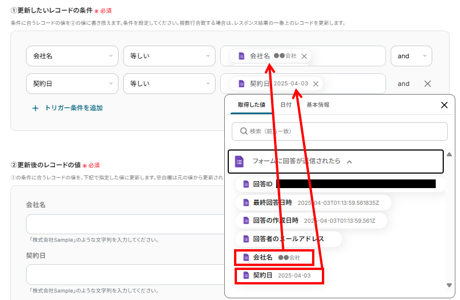460x300 pixels.
Task: Open the first 等しい operator dropdown
Action: point(169,56)
